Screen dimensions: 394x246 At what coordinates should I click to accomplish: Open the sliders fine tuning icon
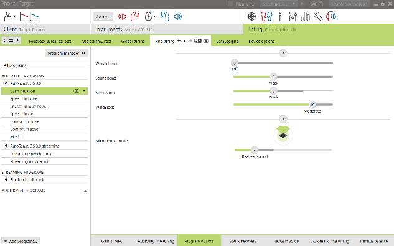pyautogui.click(x=293, y=17)
